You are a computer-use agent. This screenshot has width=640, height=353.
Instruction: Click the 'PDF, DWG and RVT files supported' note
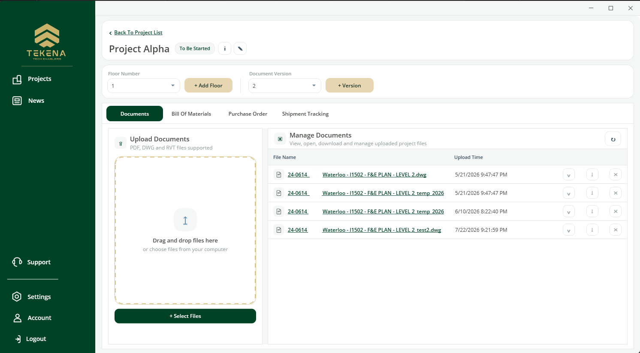tap(171, 148)
